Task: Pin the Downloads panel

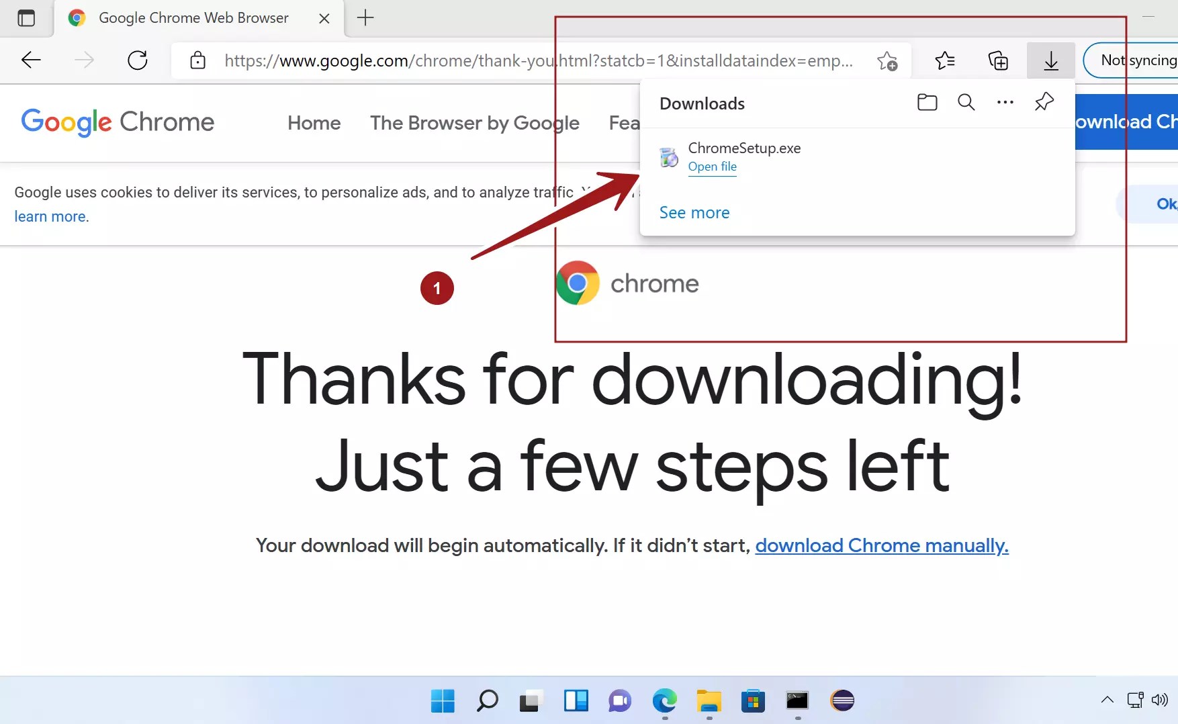Action: click(x=1044, y=102)
